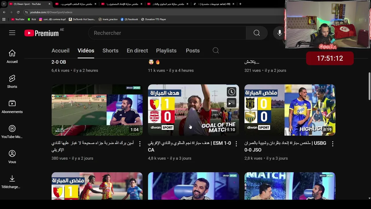
Task: Open a new browser tab with plus
Action: [x=240, y=4]
